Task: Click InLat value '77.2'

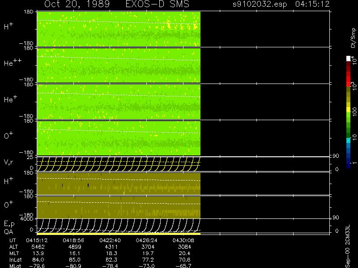Action: pos(148,260)
